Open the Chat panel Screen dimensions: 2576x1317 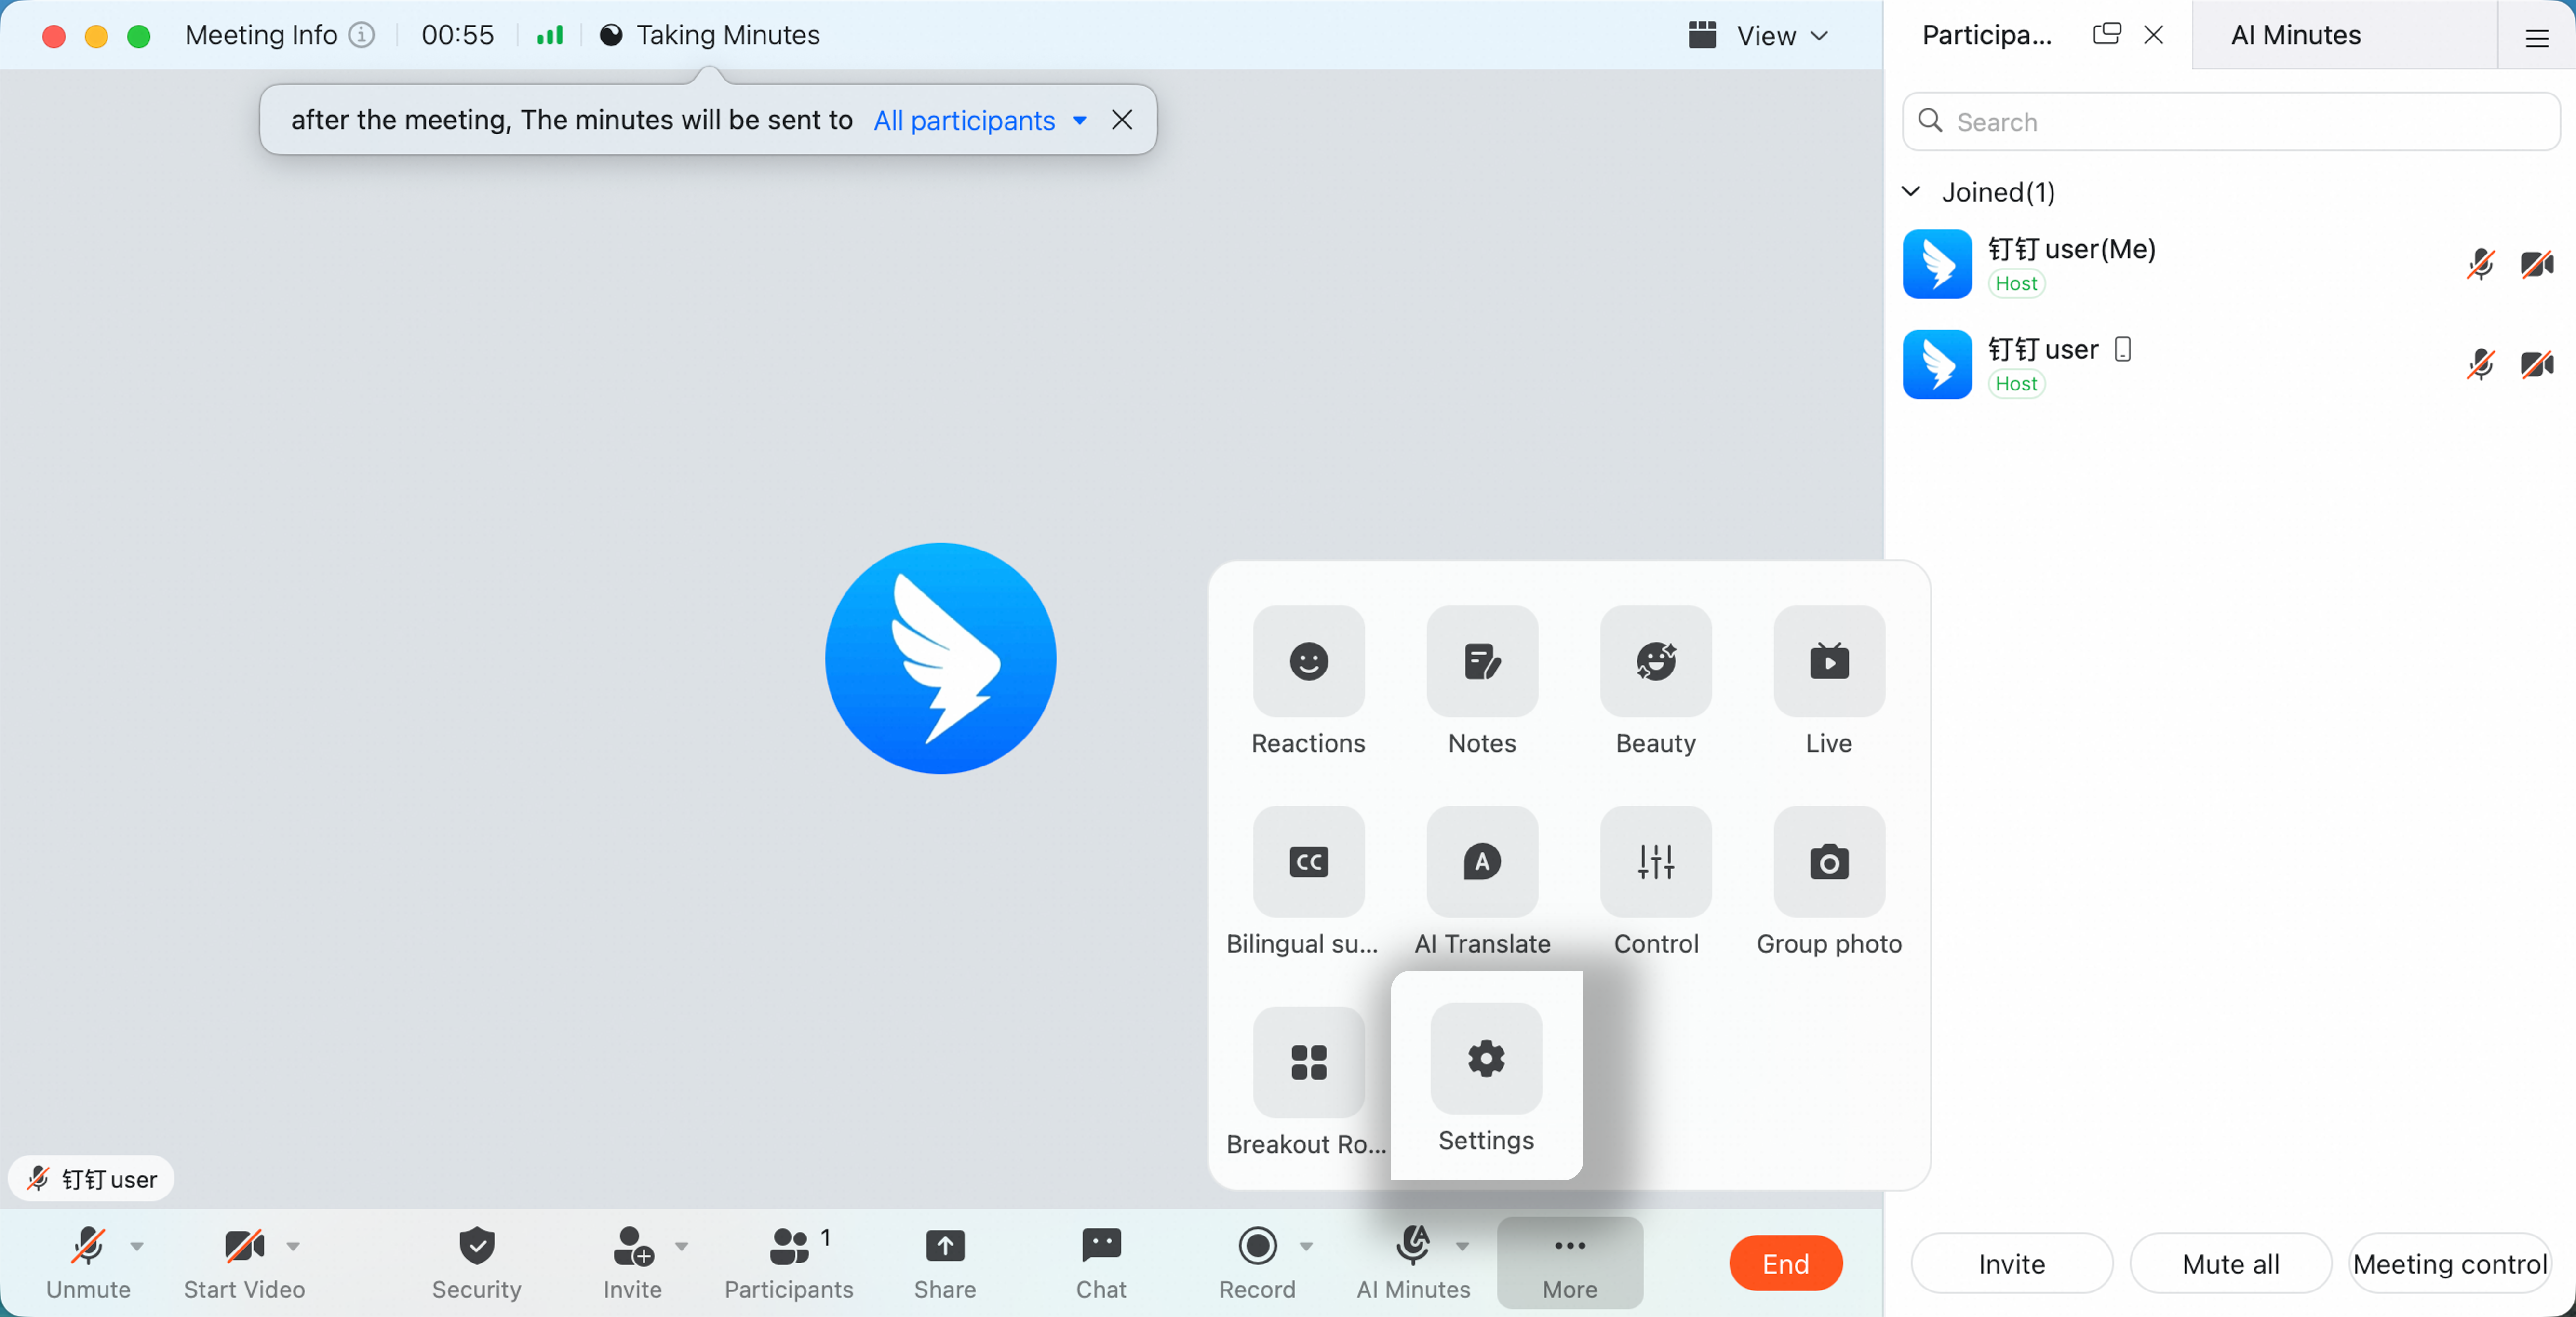point(1101,1263)
